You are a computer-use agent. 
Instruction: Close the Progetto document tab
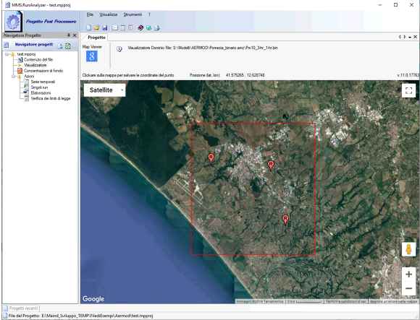(415, 37)
